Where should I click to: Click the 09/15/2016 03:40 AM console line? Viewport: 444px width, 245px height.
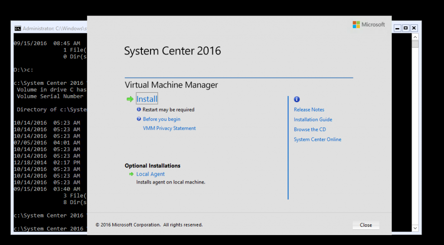[x=47, y=189]
